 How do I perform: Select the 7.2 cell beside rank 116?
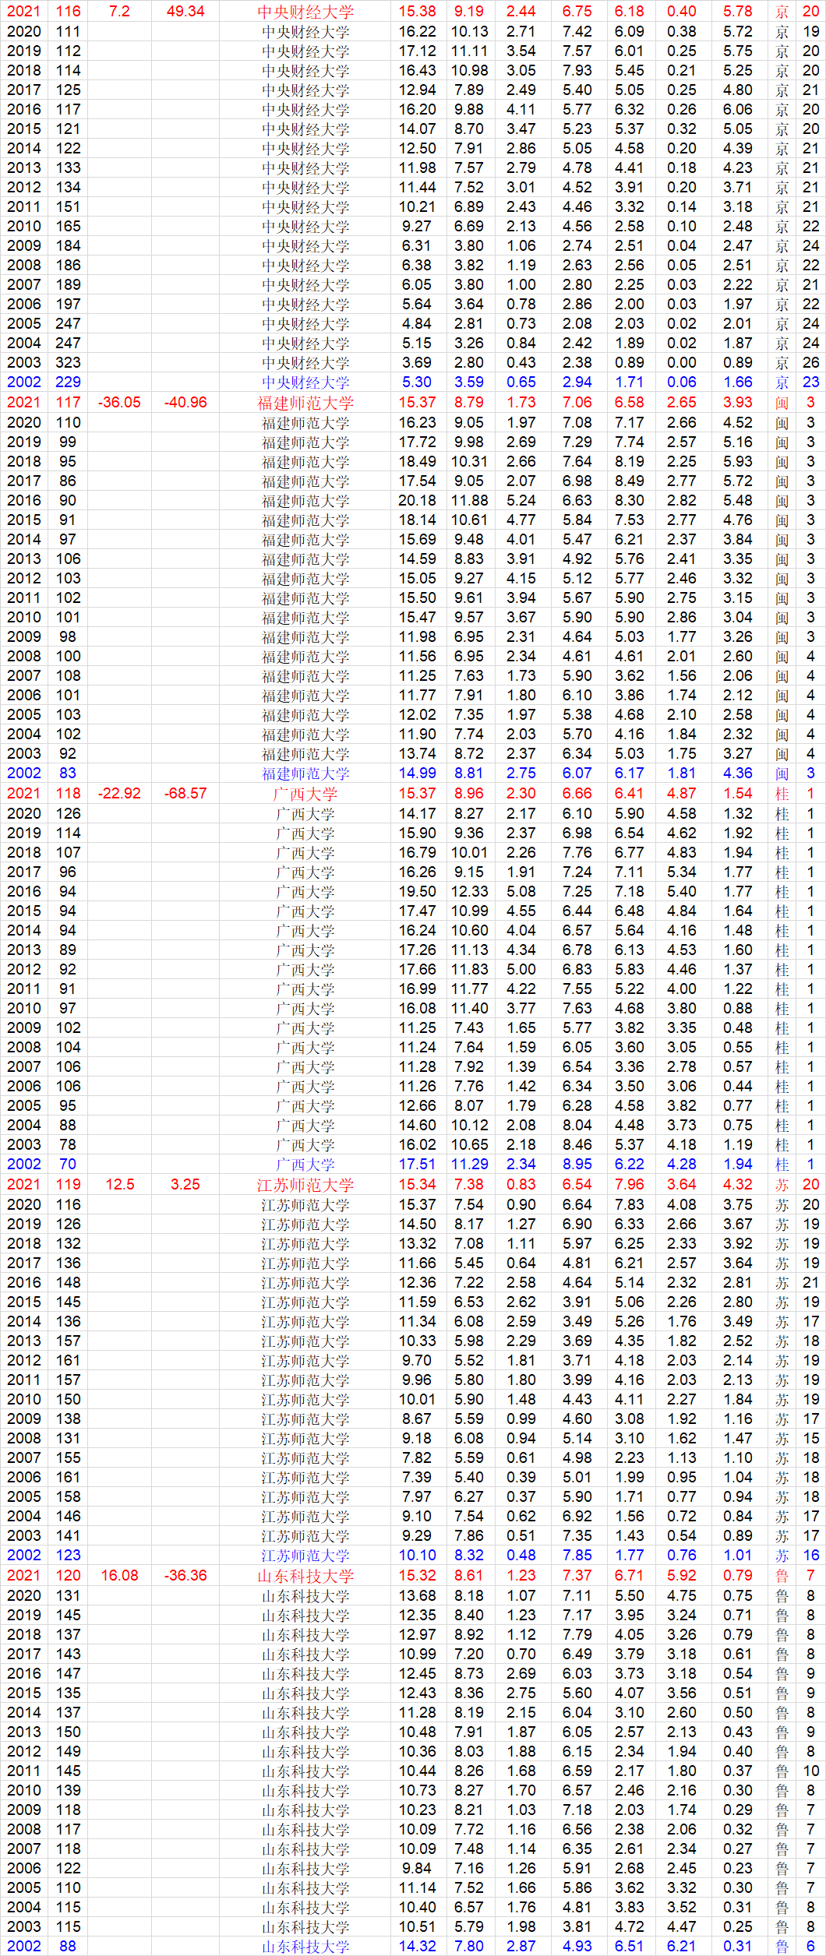pos(119,12)
